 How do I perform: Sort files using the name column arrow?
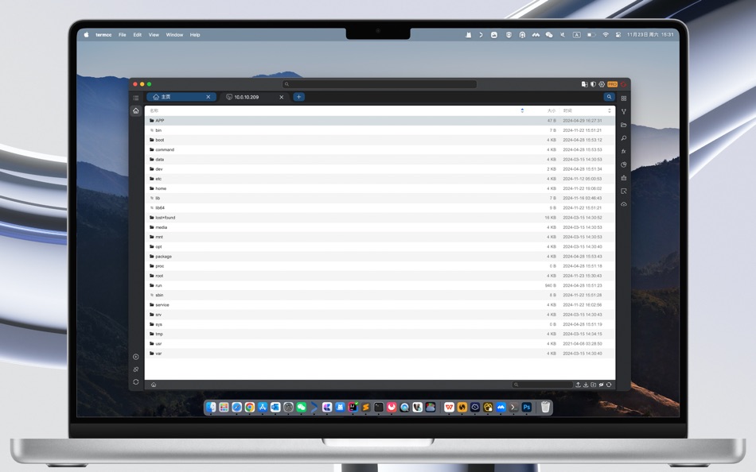pyautogui.click(x=524, y=110)
